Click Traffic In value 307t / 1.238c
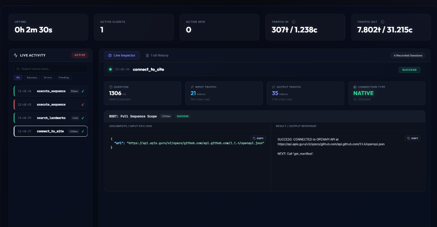Image resolution: width=437 pixels, height=227 pixels. 294,30
